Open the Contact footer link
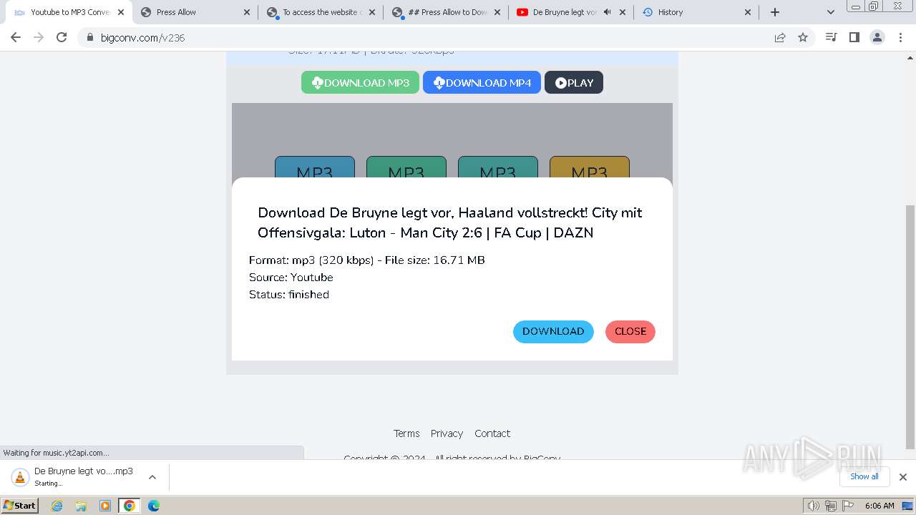The width and height of the screenshot is (916, 515). pyautogui.click(x=492, y=433)
